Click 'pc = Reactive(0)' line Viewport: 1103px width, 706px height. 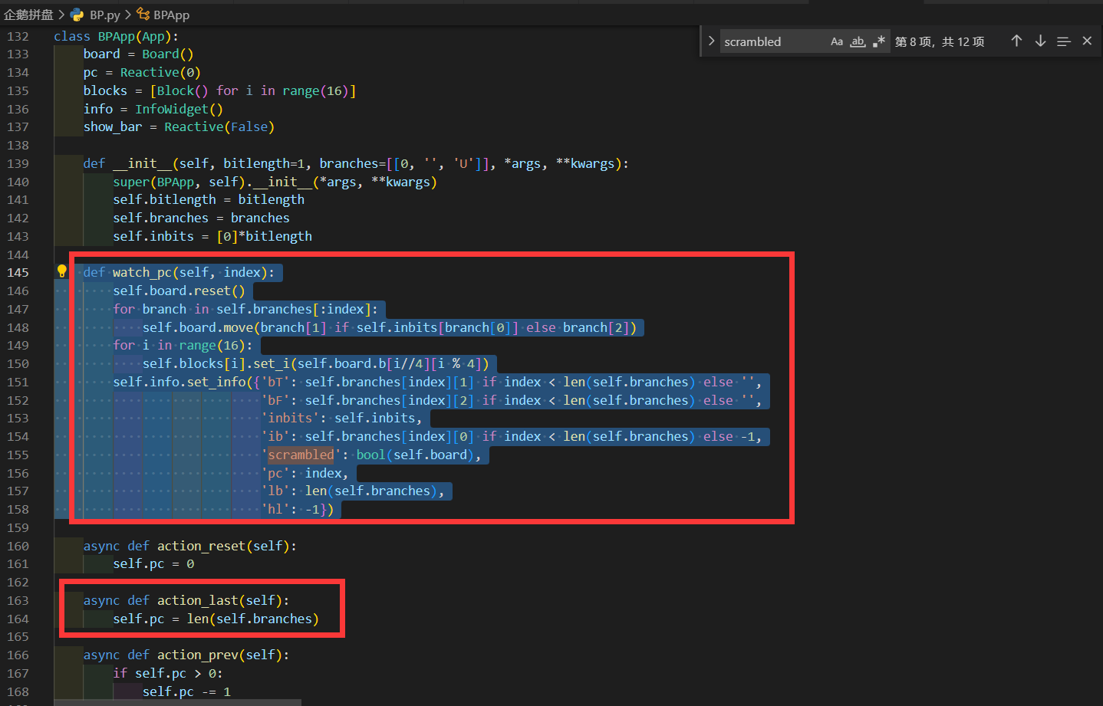pyautogui.click(x=142, y=72)
